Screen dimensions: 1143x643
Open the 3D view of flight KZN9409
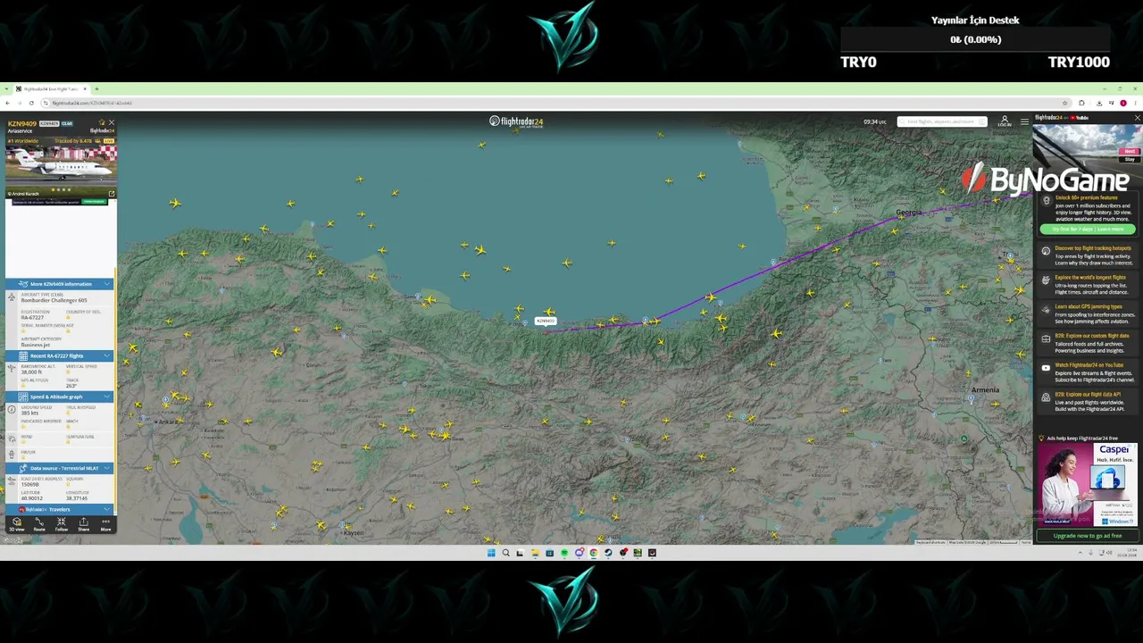coord(17,523)
